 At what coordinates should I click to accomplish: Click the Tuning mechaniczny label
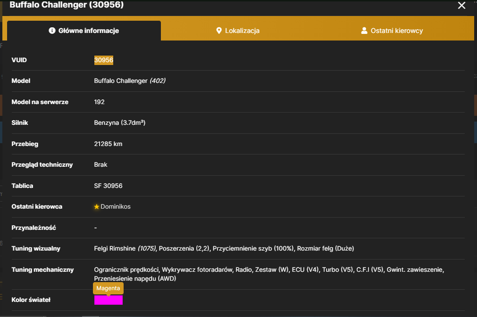tap(42, 270)
